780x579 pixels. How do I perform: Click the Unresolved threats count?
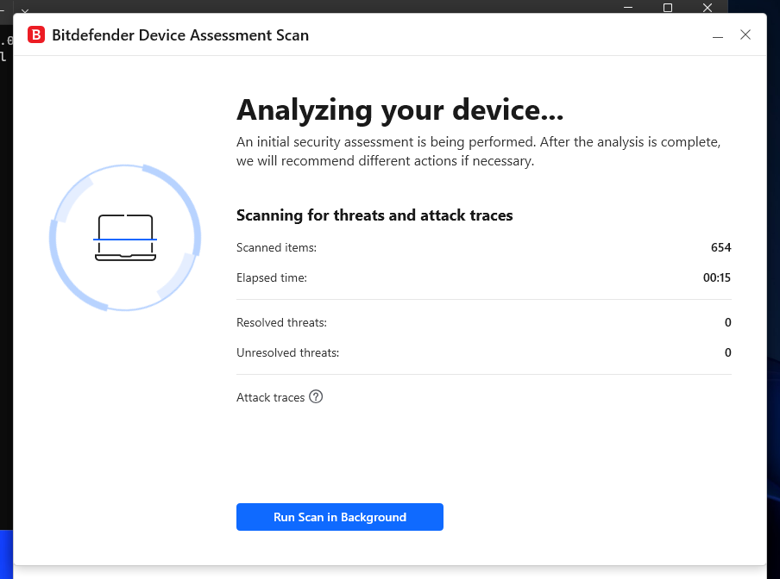[x=727, y=352]
